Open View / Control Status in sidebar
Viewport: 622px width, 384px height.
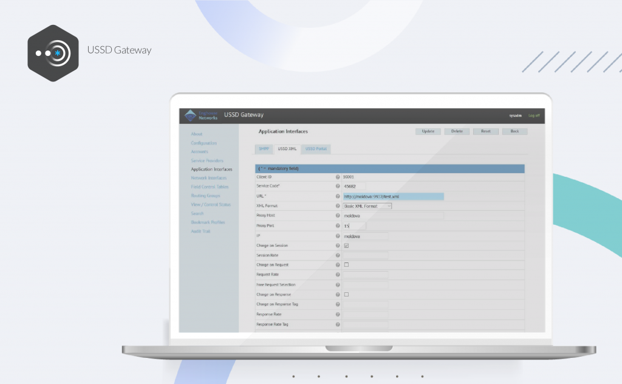click(x=211, y=205)
